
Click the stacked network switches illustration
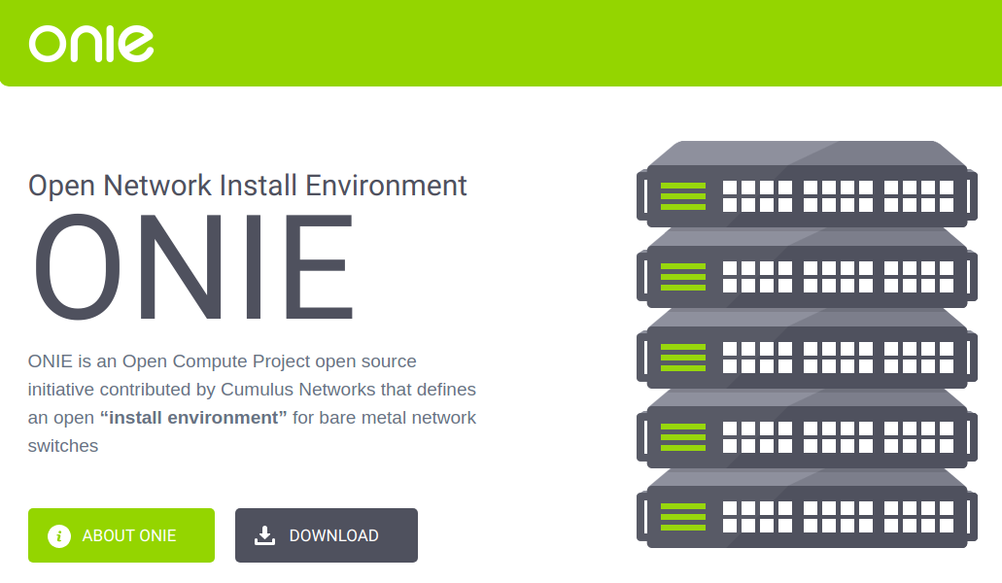click(807, 344)
